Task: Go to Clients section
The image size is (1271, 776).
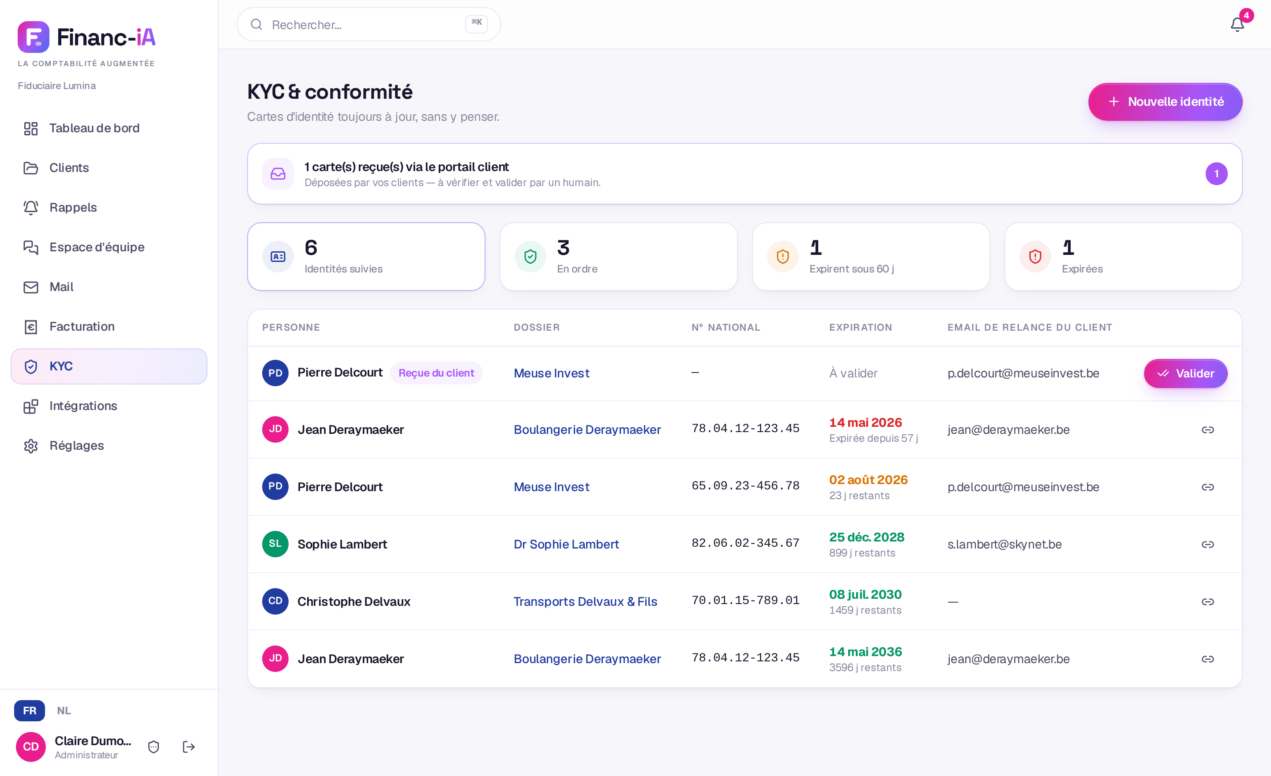Action: pos(109,168)
